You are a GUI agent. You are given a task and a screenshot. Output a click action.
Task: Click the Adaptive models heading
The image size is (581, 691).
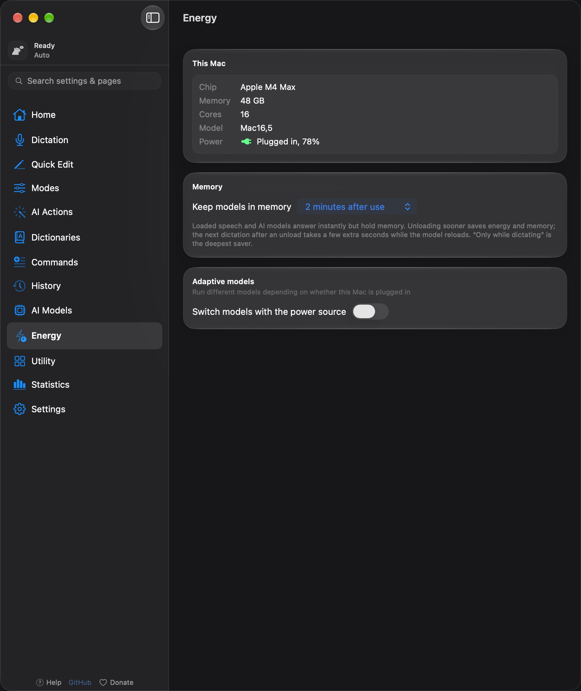tap(223, 281)
